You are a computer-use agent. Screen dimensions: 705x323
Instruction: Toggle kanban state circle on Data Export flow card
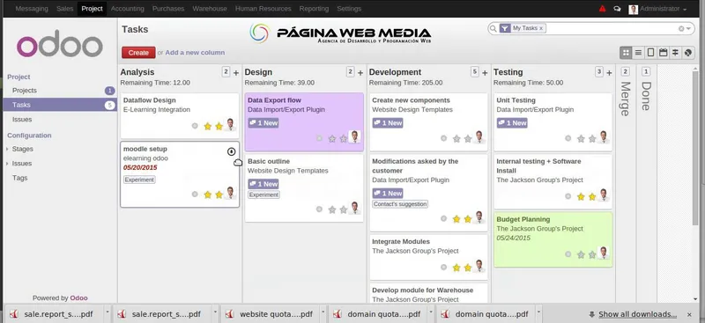[319, 138]
